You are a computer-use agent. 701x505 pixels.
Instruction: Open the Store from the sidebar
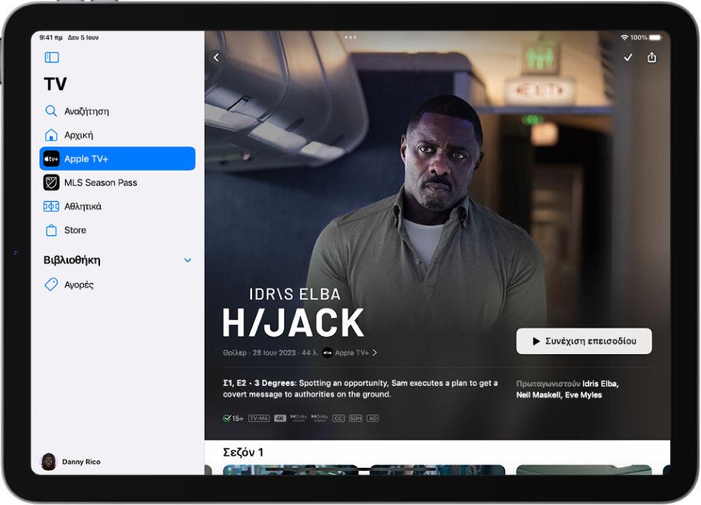(x=75, y=230)
